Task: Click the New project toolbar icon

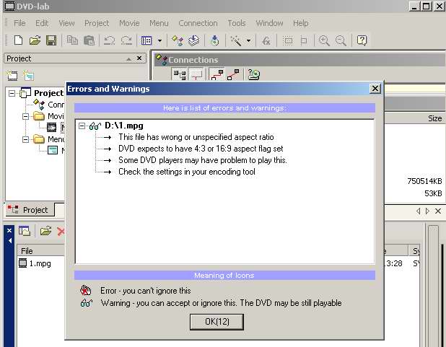Action: pos(18,40)
